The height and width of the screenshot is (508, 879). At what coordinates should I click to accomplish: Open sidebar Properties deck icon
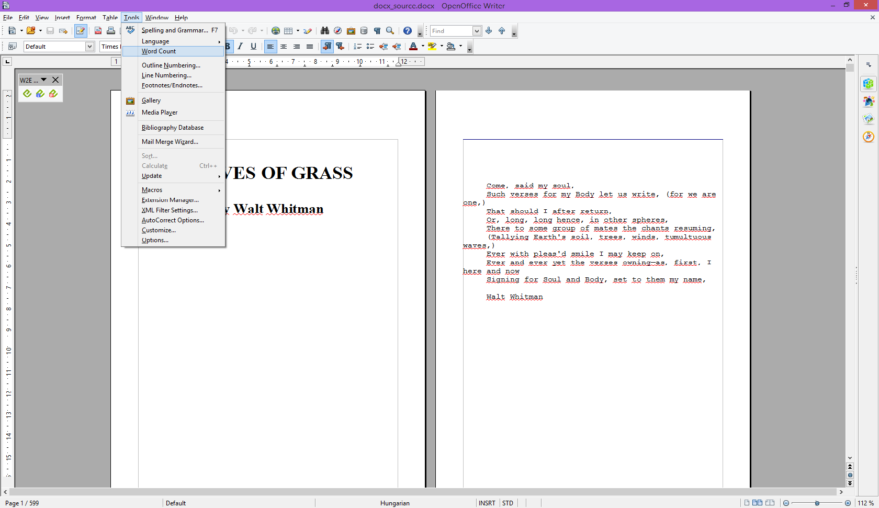tap(869, 84)
